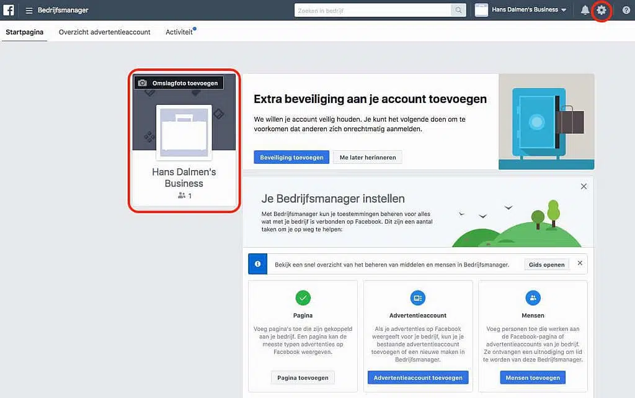
Task: Click the camera icon on cover photo
Action: 143,83
